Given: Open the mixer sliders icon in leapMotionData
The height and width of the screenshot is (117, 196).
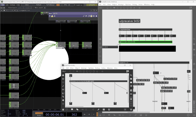Looking at the screenshot, I should 131,94.
